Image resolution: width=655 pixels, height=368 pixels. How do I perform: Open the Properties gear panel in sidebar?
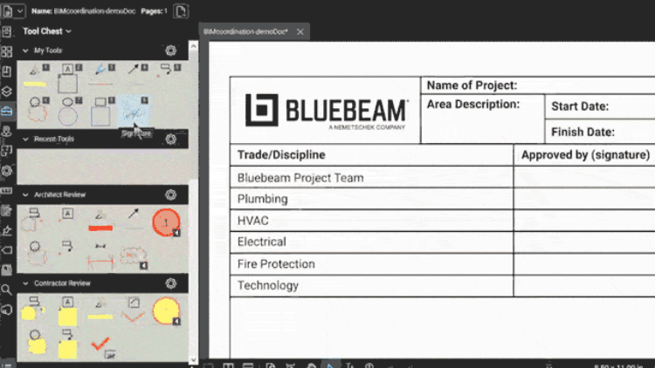coord(7,171)
